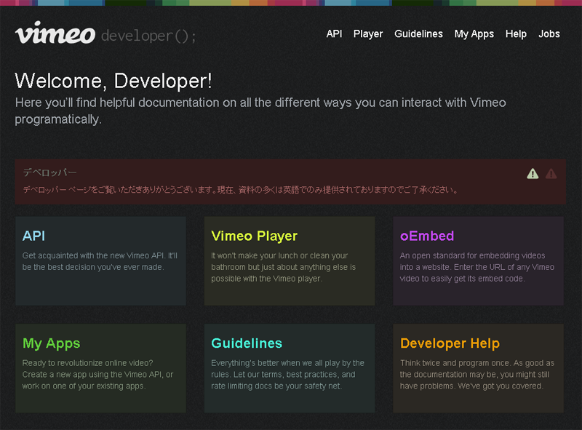Viewport: 582px width, 430px height.
Task: Open My Apps from the top navigation
Action: click(x=474, y=34)
